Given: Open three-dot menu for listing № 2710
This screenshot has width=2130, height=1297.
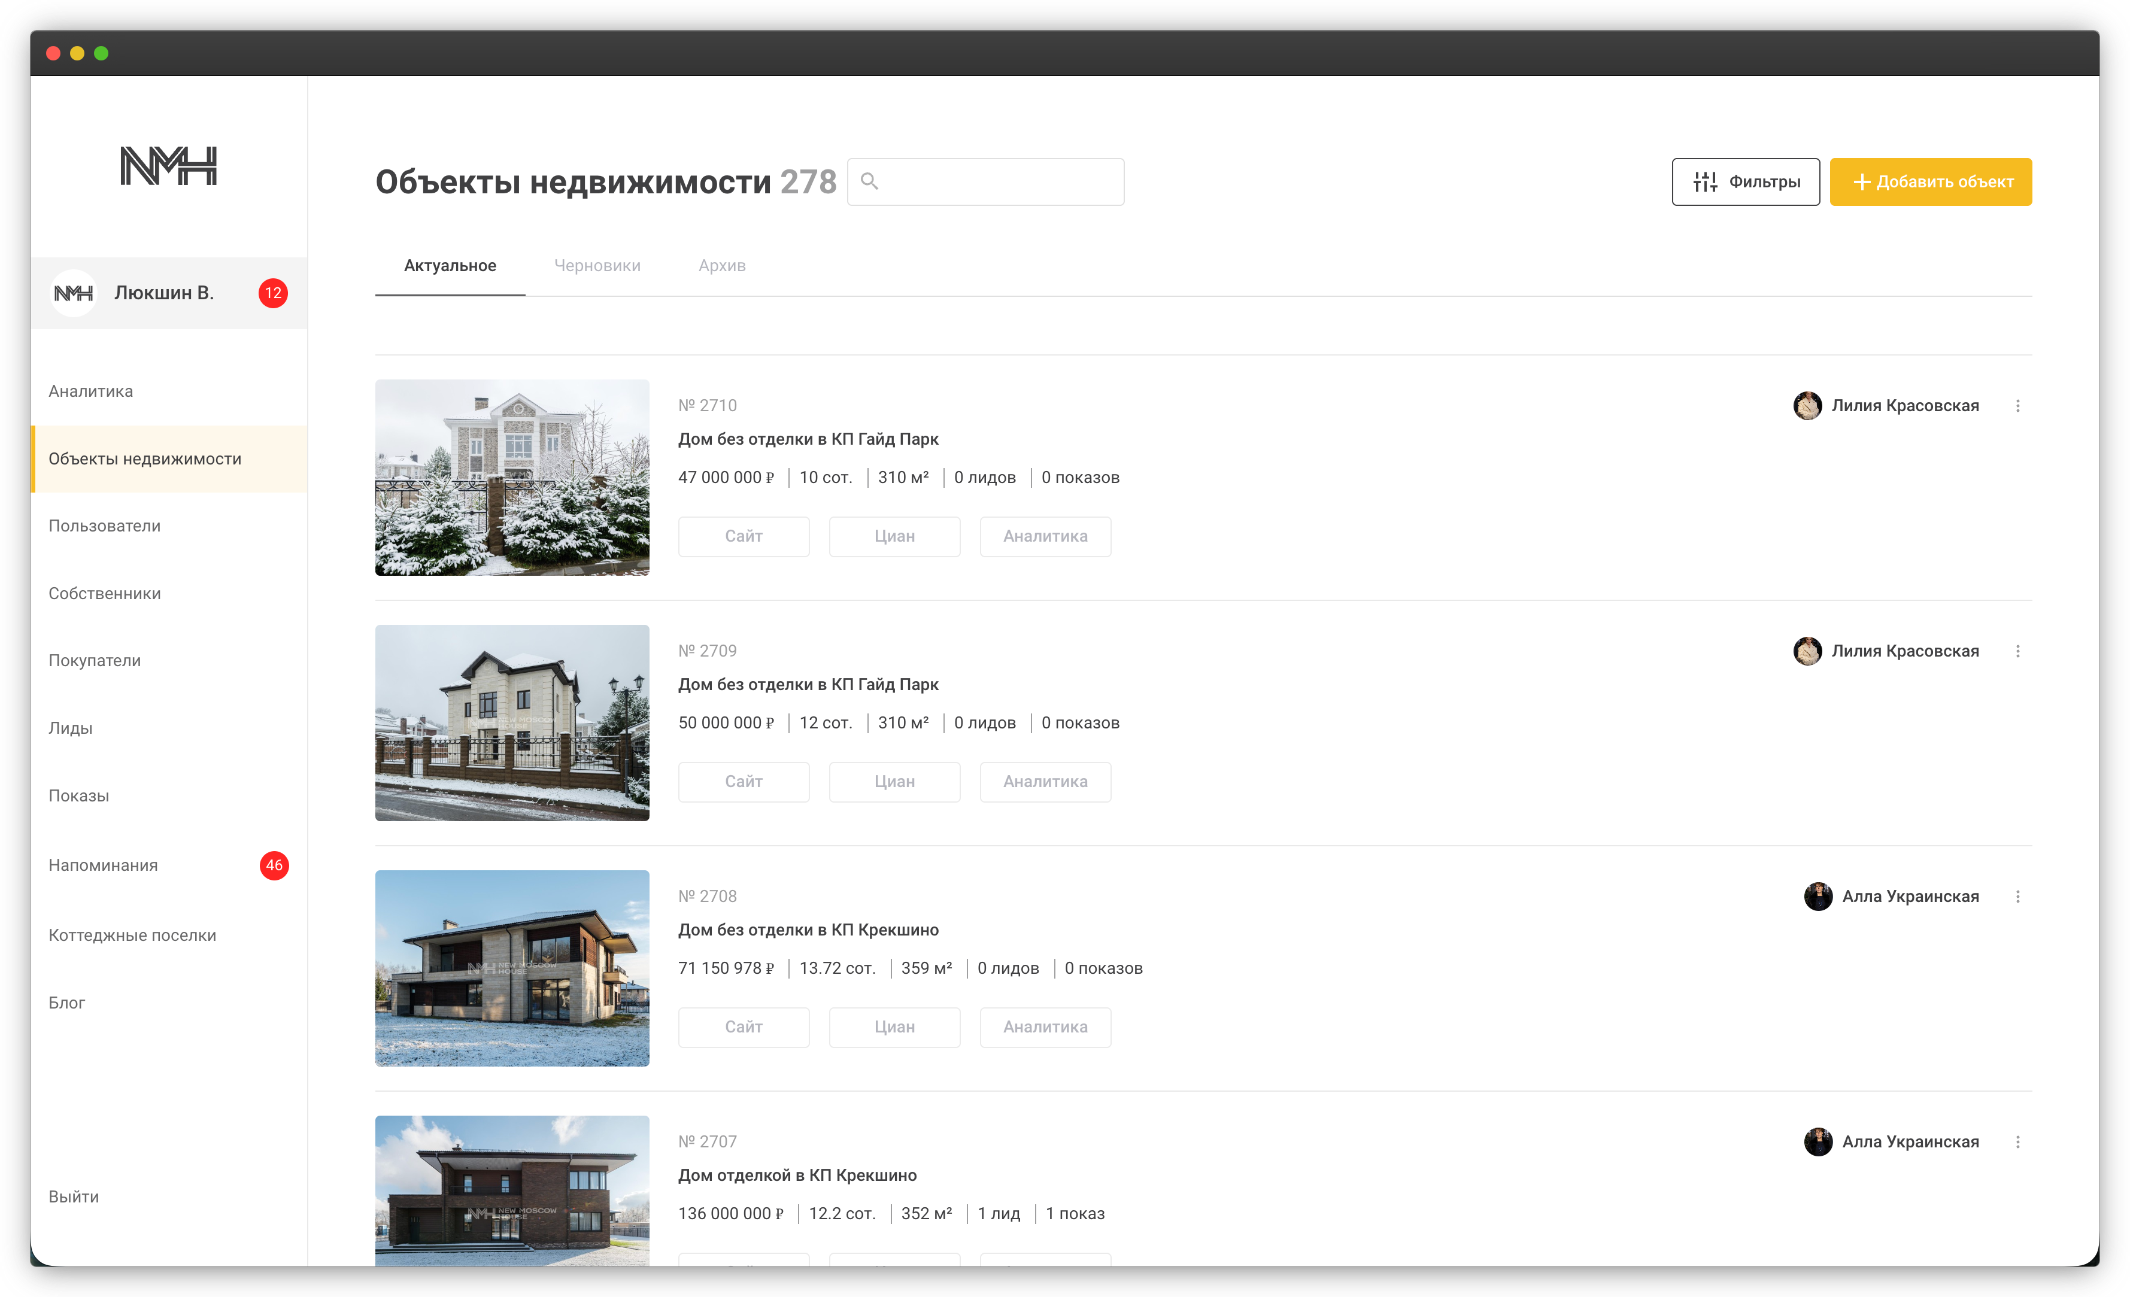Looking at the screenshot, I should (2017, 406).
